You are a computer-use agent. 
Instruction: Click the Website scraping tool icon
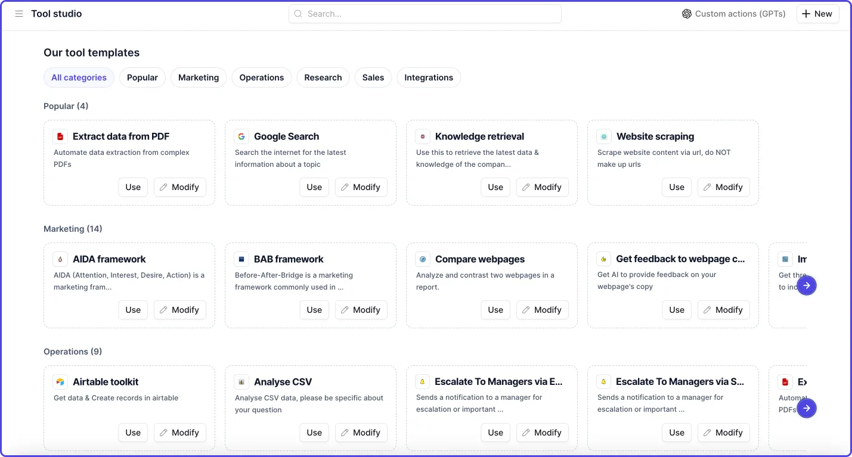tap(604, 136)
